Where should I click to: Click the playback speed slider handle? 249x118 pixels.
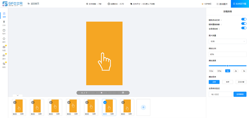(228, 66)
